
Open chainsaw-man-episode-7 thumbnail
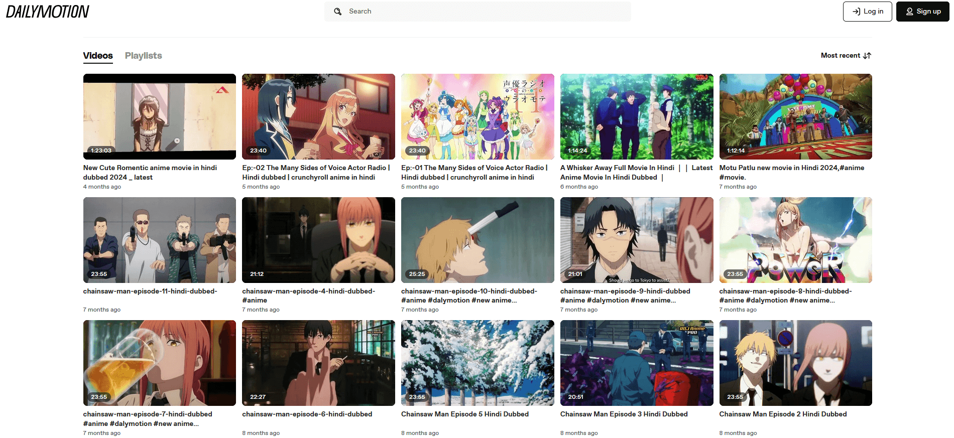coord(160,363)
